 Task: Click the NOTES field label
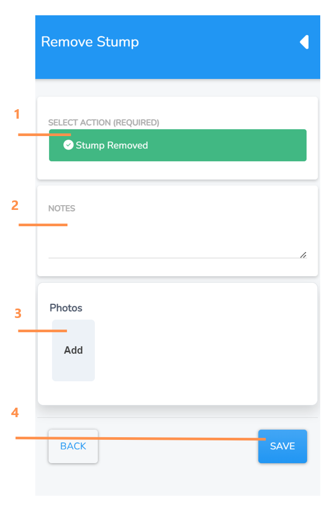[x=62, y=208]
